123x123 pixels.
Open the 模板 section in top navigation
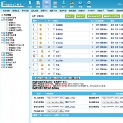pos(55,4)
